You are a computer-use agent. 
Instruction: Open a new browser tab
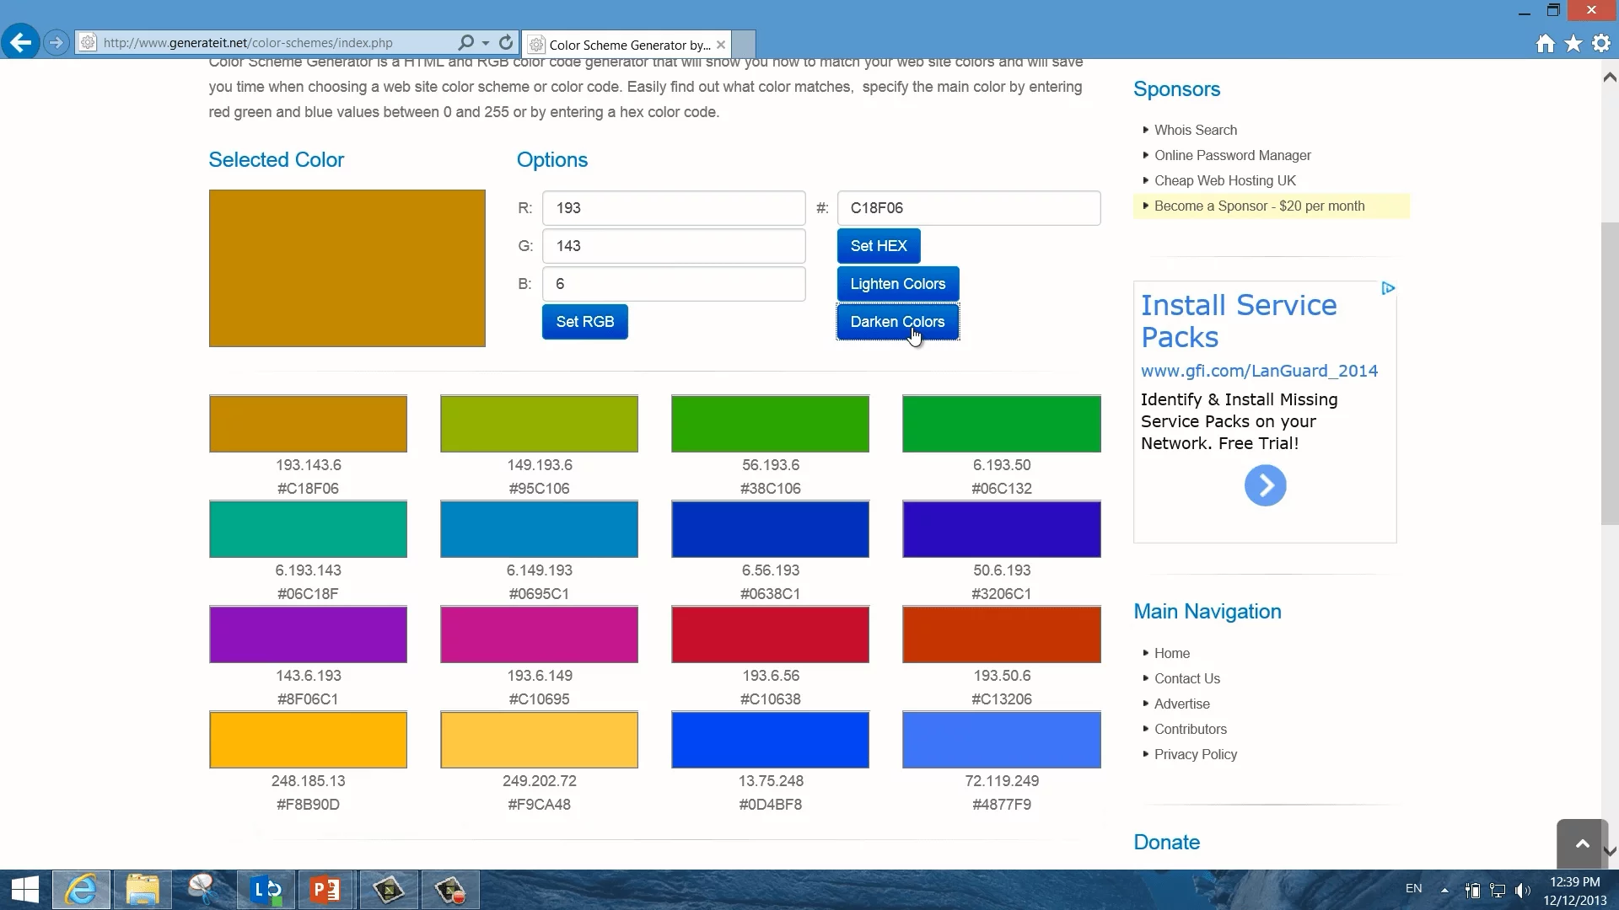pos(744,44)
